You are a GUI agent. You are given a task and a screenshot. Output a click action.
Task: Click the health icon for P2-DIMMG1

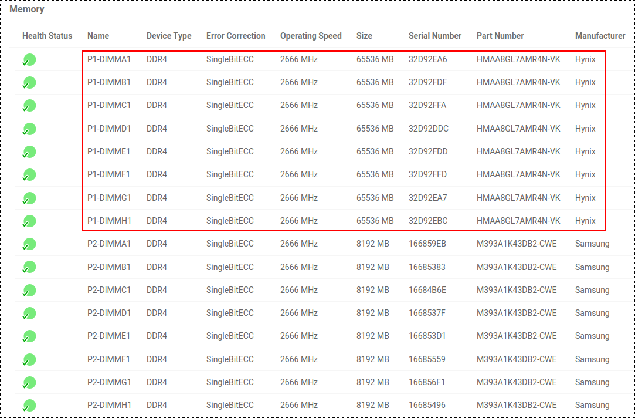(29, 383)
